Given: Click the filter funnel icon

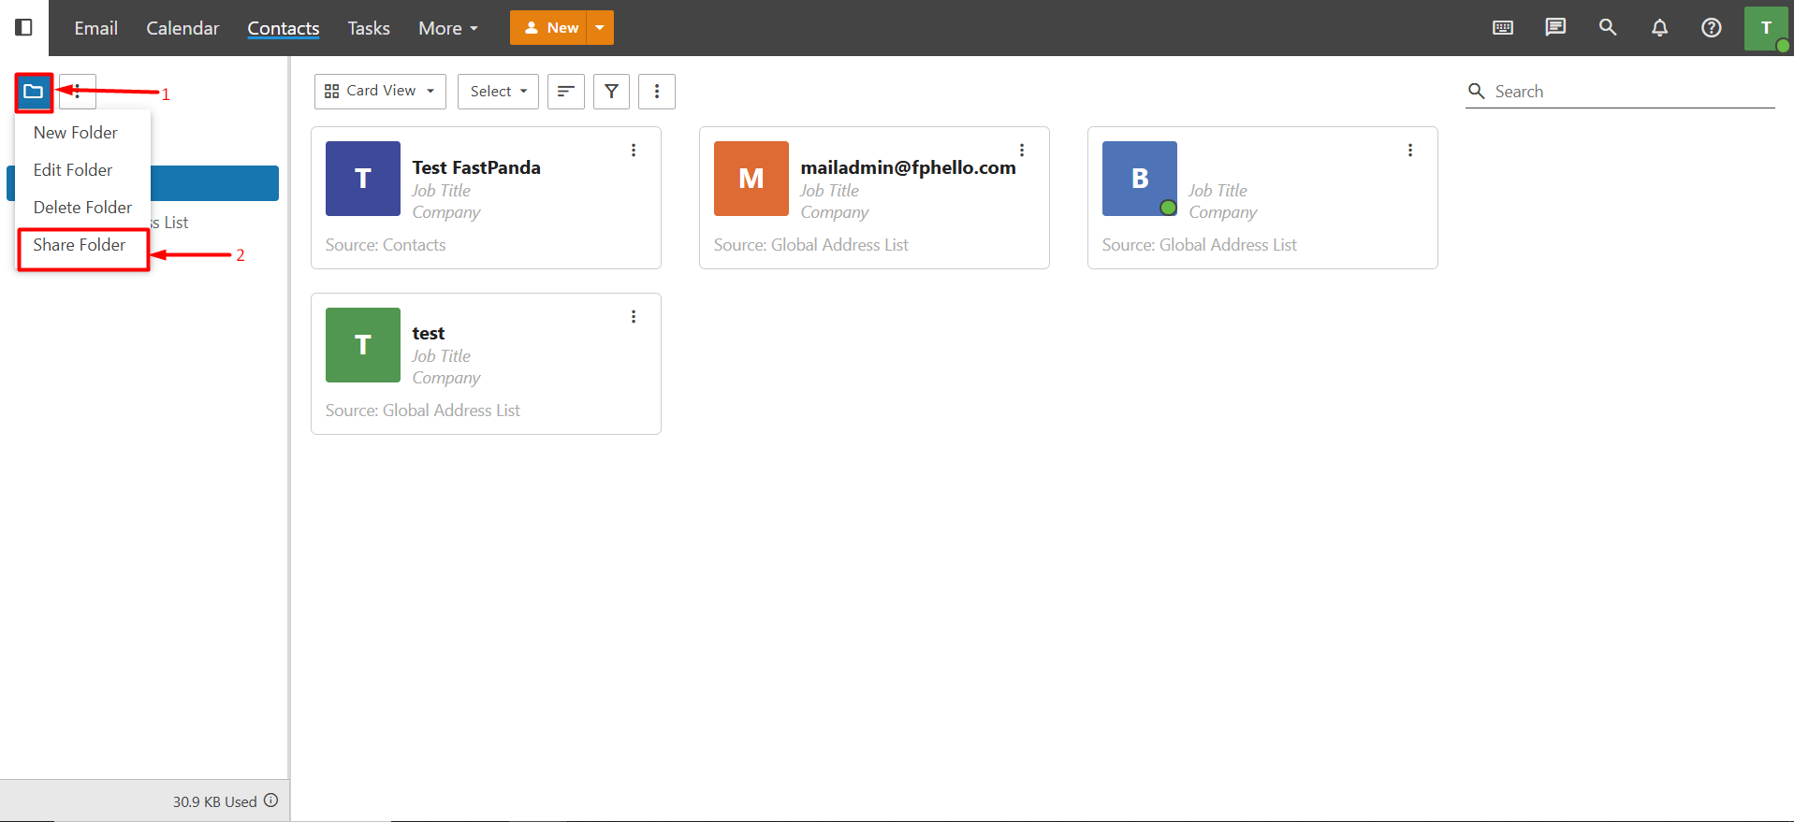Looking at the screenshot, I should tap(611, 92).
